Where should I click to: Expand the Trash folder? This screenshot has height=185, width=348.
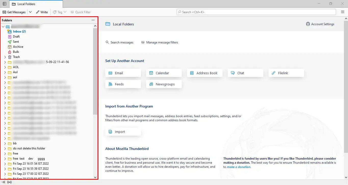[x=5, y=57]
